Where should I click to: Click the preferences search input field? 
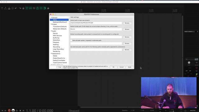tap(53, 67)
